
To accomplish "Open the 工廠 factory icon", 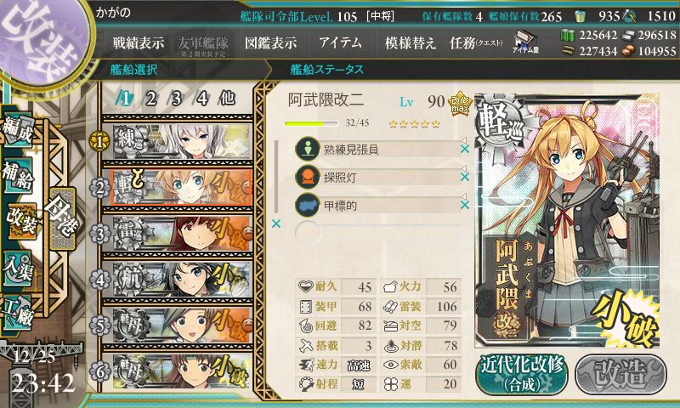I will coord(18,313).
